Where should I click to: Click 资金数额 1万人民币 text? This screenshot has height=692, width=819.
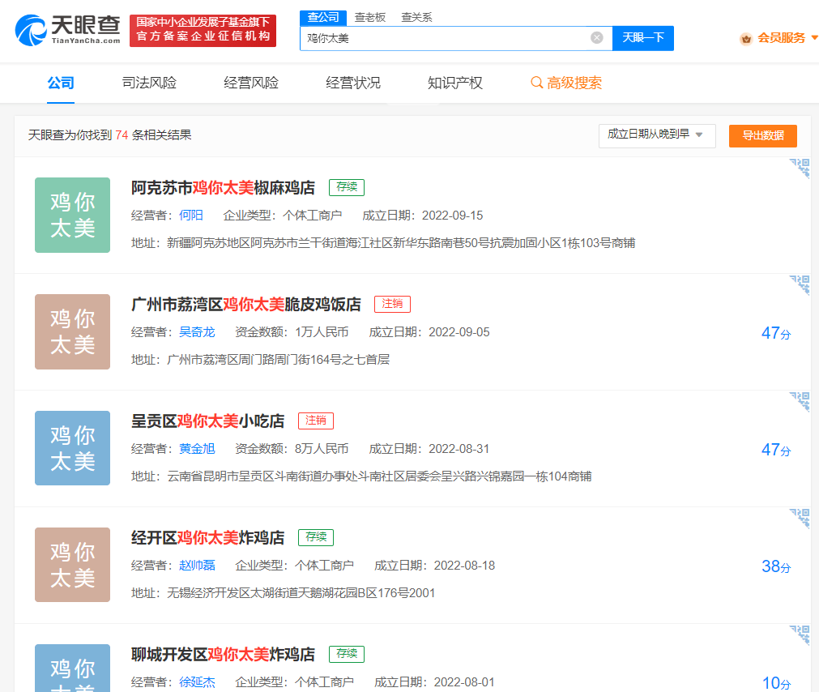[292, 332]
